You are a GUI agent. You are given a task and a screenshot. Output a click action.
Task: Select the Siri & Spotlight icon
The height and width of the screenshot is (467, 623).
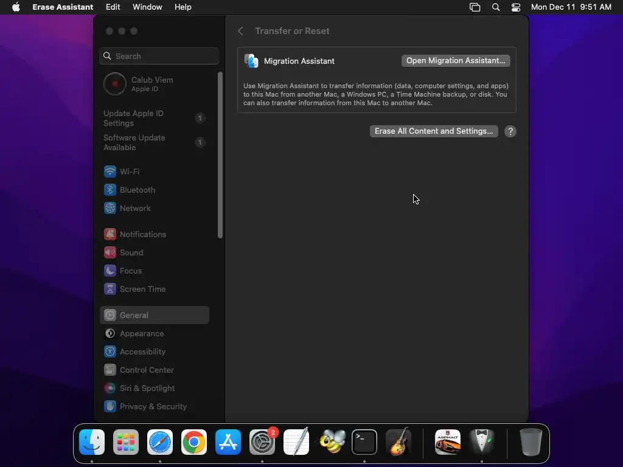tap(110, 389)
